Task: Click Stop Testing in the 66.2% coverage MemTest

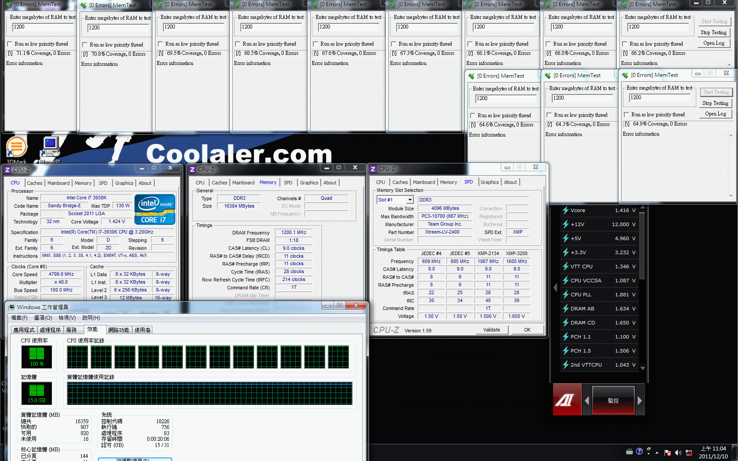Action: point(713,32)
